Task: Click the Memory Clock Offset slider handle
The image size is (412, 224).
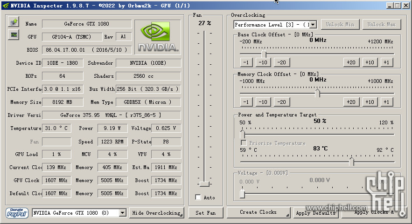Action: (x=317, y=93)
